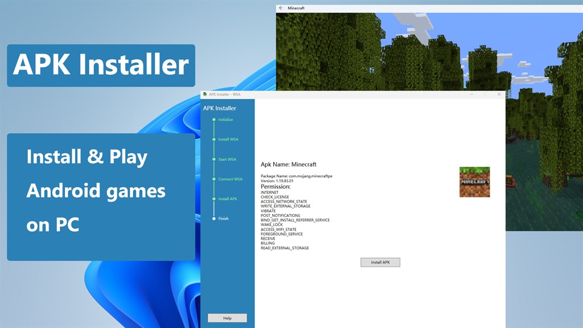Click the 'Apk Name: Minecraft' text

pyautogui.click(x=288, y=165)
